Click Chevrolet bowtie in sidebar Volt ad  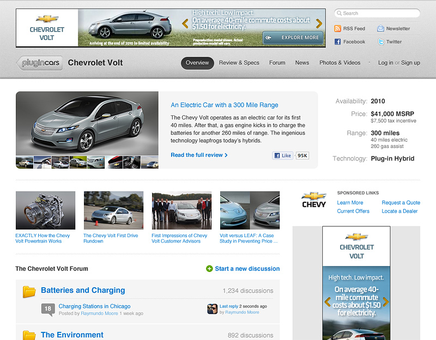click(x=356, y=237)
